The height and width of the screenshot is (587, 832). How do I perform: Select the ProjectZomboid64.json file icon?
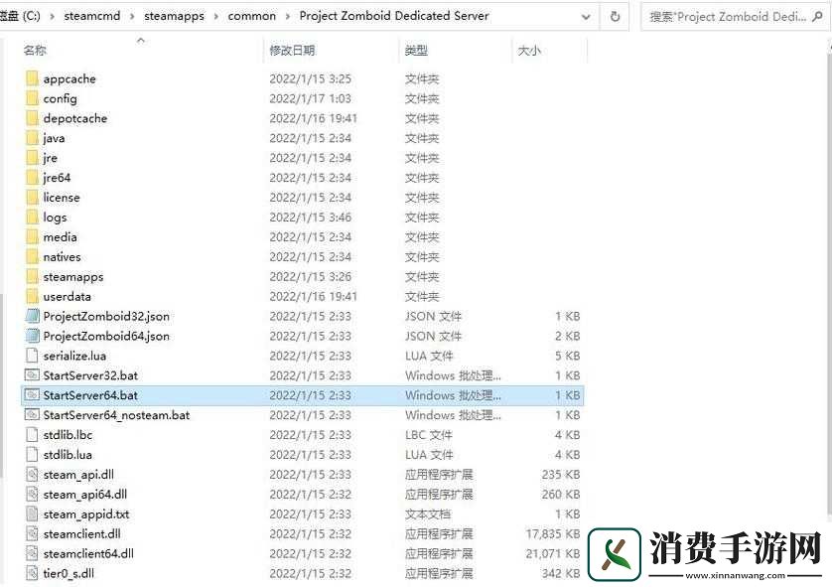pos(34,336)
